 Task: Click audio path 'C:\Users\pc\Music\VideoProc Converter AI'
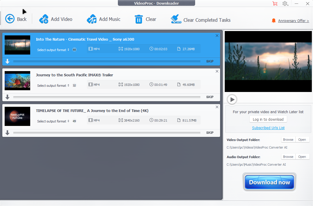coord(256,165)
